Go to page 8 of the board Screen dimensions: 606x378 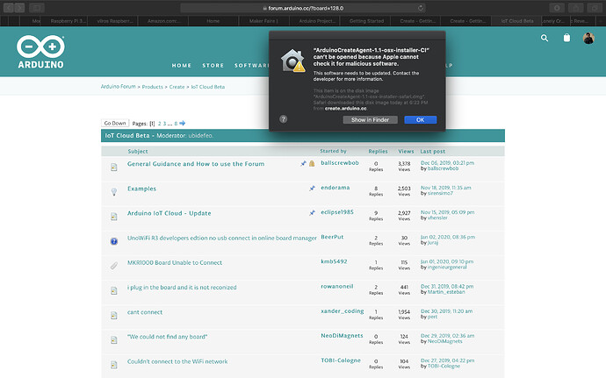[176, 124]
